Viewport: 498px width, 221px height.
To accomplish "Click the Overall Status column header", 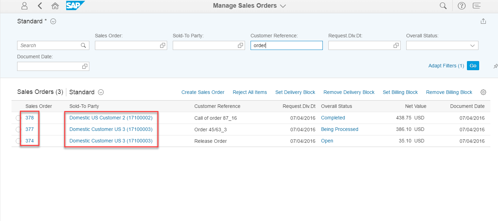I will tap(336, 106).
